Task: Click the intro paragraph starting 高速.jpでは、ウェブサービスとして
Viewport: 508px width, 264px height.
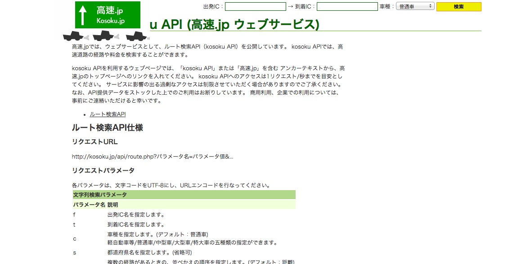Action: pos(208,50)
